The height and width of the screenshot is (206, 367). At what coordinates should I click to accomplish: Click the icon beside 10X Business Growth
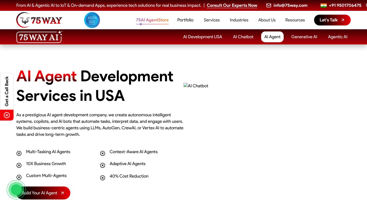(x=19, y=165)
